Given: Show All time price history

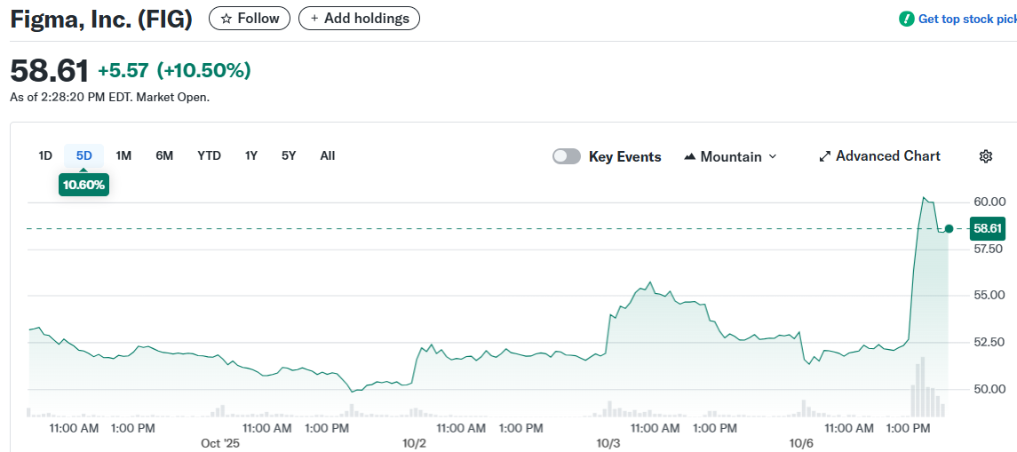Looking at the screenshot, I should pyautogui.click(x=328, y=155).
